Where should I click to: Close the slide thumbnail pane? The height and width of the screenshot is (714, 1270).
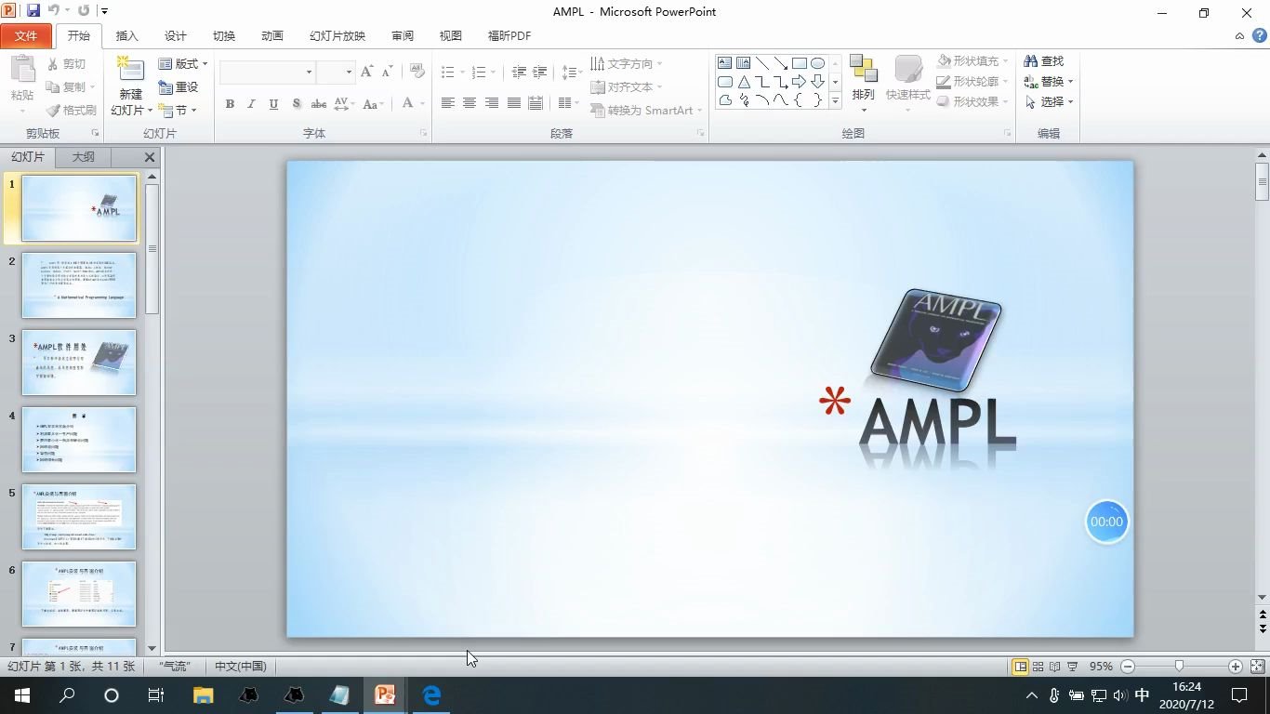(x=149, y=157)
